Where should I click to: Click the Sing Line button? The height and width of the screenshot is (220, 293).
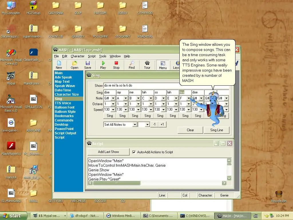(217, 130)
